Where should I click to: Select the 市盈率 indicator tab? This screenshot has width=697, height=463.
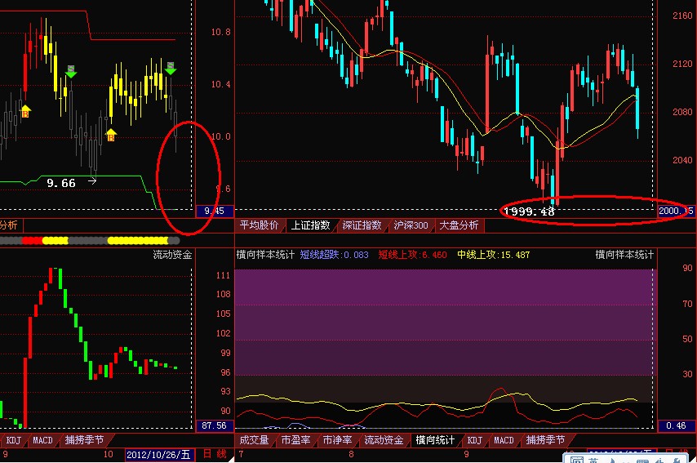(295, 440)
